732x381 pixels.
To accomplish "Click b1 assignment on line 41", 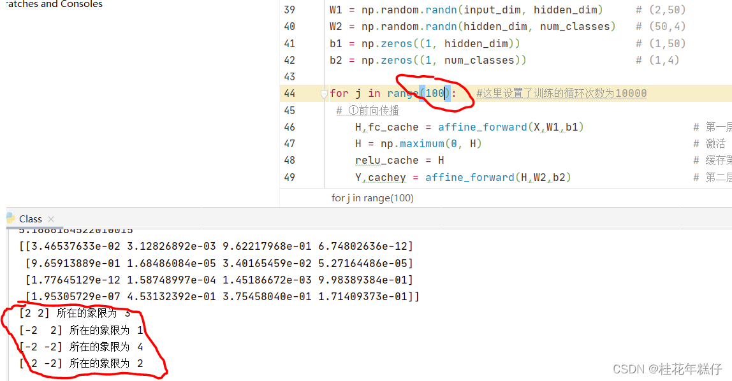I will pos(425,44).
